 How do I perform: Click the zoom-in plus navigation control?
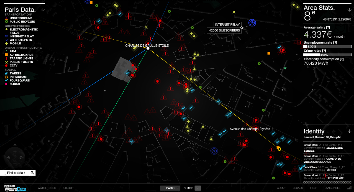point(15,152)
